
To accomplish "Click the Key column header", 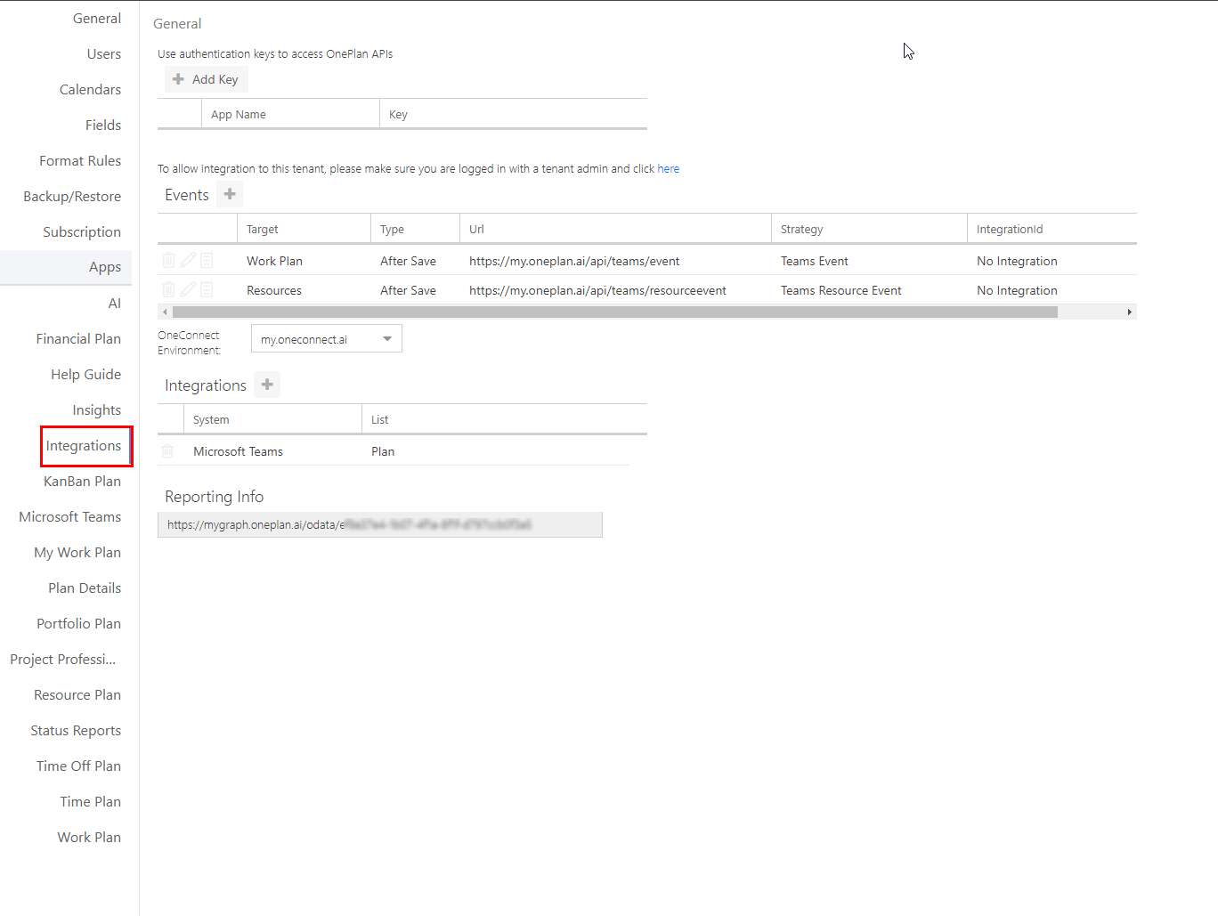I will point(514,114).
